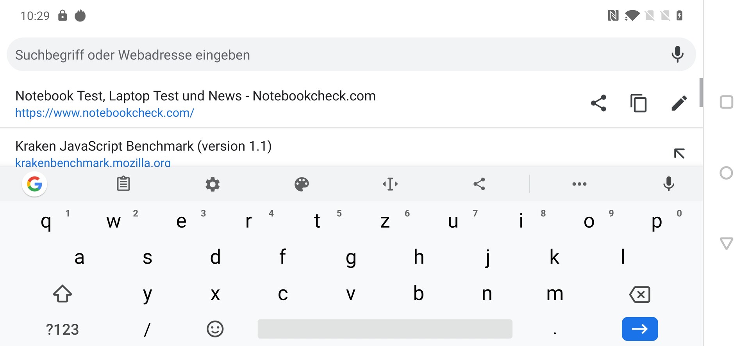This screenshot has height=346, width=750.
Task: Open Google search in keyboard toolbar
Action: [x=34, y=184]
